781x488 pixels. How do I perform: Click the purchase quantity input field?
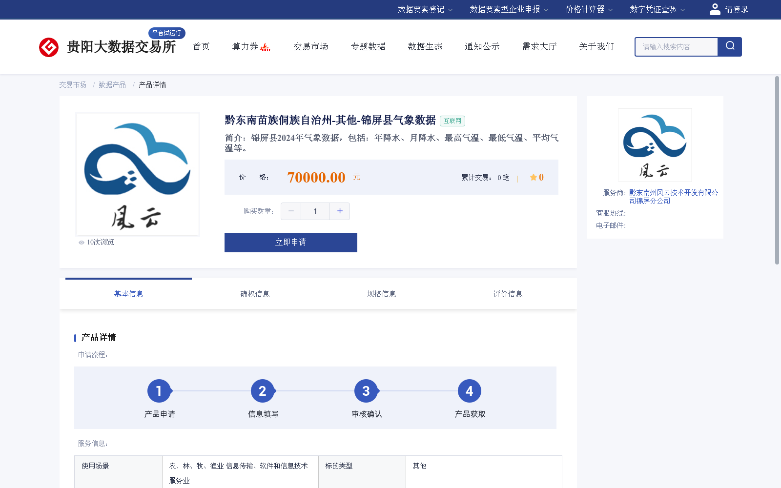point(315,211)
